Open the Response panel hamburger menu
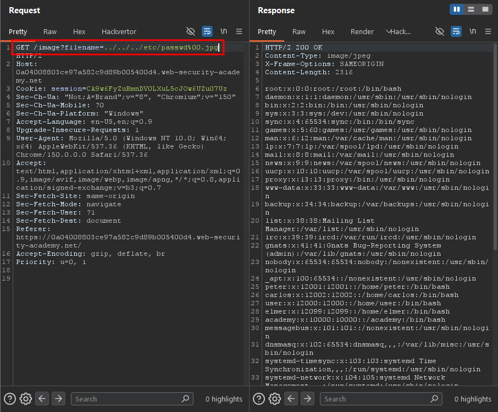The image size is (498, 412). [x=488, y=31]
